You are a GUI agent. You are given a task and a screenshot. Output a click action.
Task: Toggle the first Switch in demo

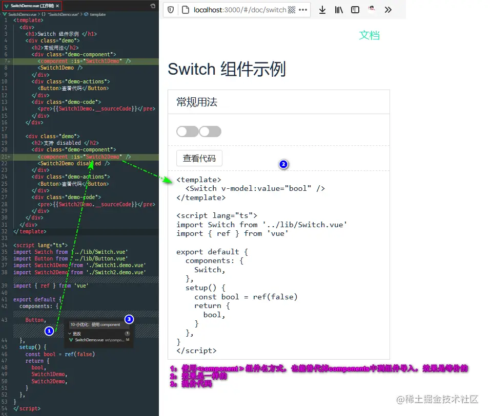coord(188,132)
